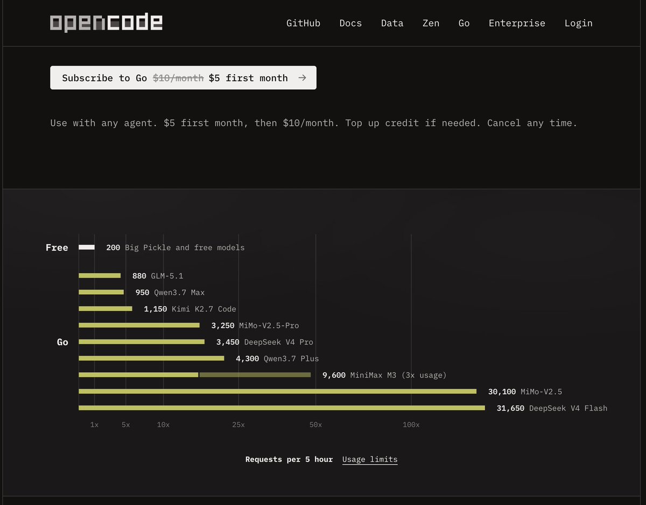Screen dimensions: 646x505
Task: Click the Kimi K2.7 Code bar
Action: point(106,309)
